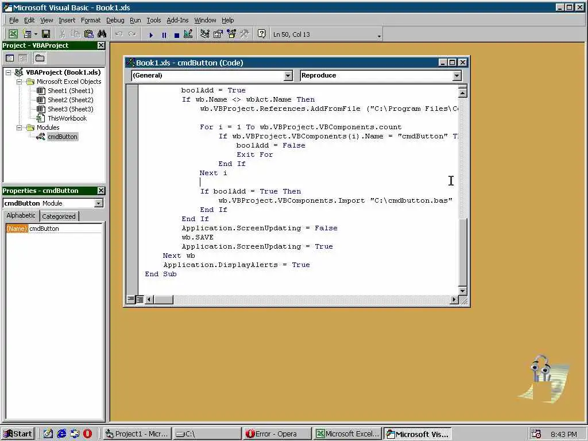This screenshot has height=441, width=588.
Task: Select Sheet1 (Sheet1) in project tree
Action: tap(70, 91)
